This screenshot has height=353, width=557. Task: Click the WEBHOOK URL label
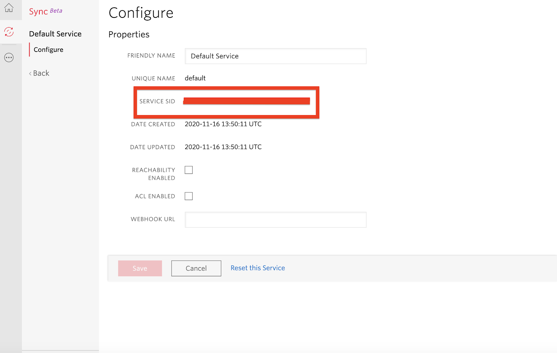[x=153, y=219]
